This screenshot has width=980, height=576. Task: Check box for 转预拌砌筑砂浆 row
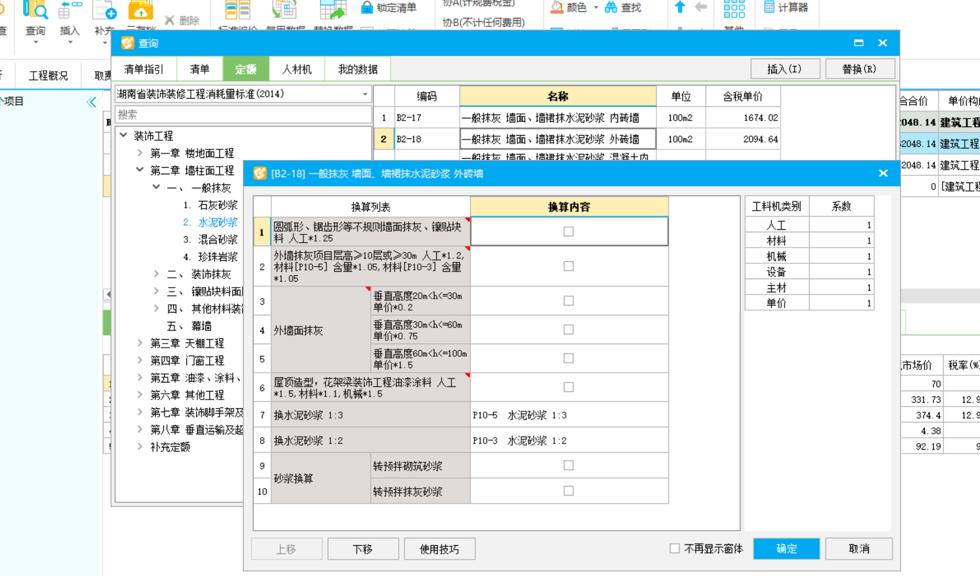coord(569,465)
